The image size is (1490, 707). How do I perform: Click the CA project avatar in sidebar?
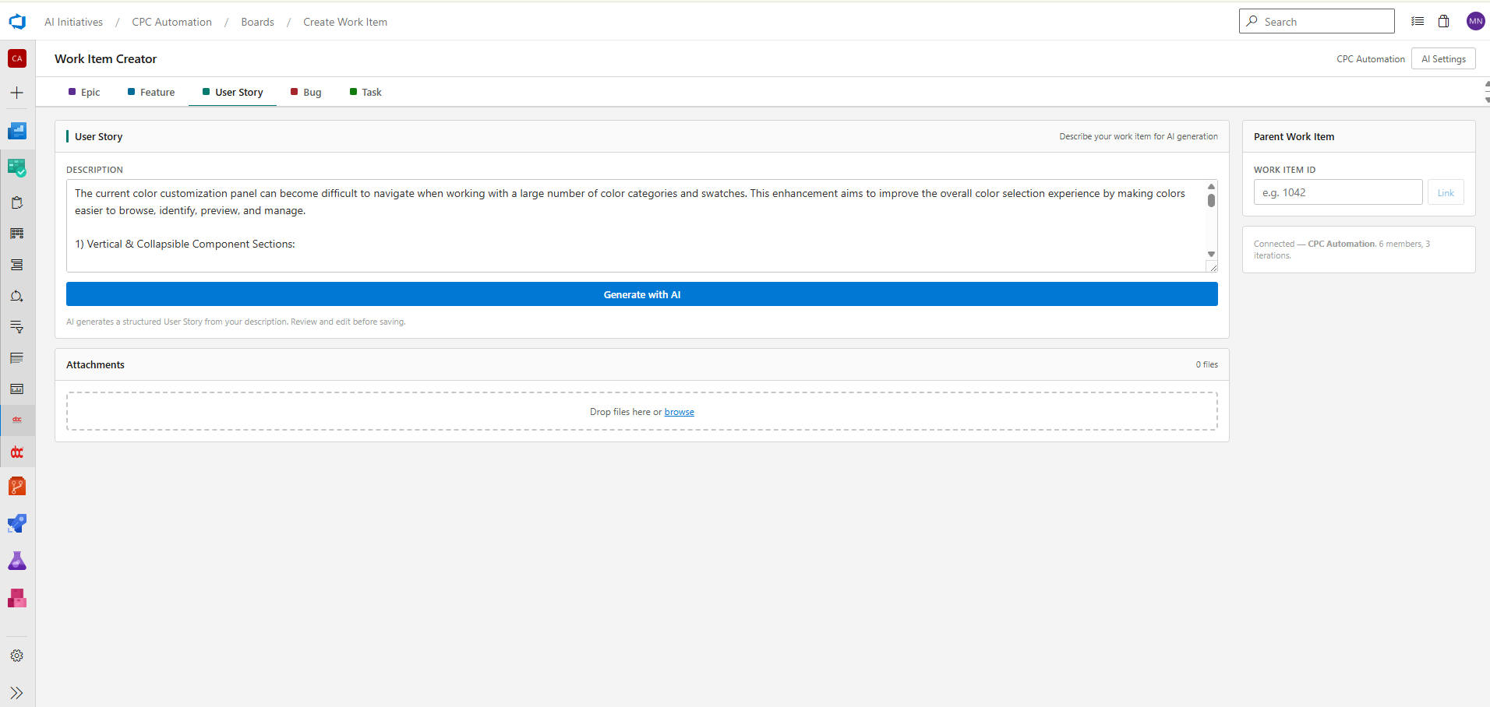(x=17, y=58)
